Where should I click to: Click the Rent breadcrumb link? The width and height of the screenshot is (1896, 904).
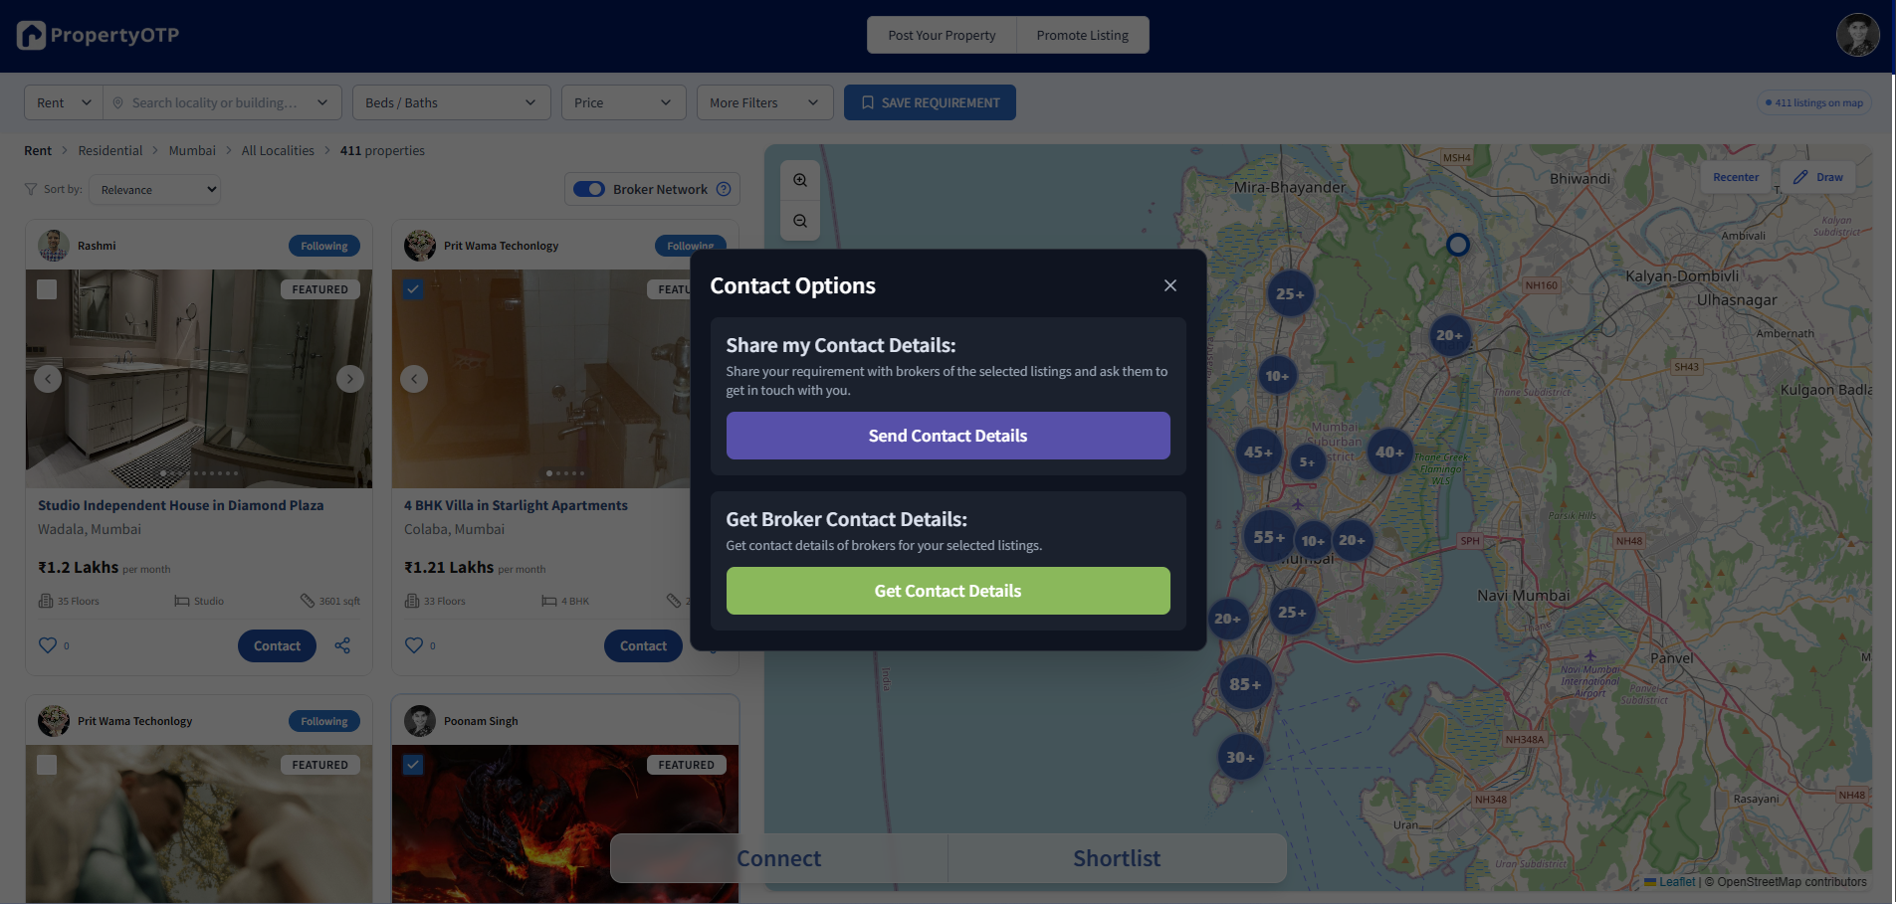38,151
